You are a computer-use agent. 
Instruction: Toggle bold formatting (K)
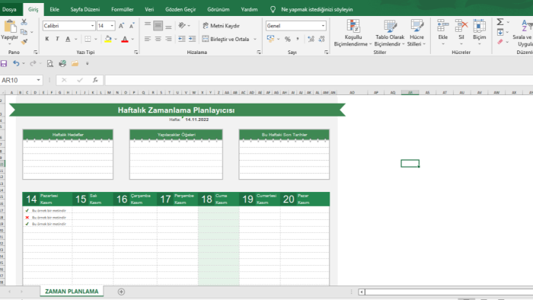tap(47, 39)
